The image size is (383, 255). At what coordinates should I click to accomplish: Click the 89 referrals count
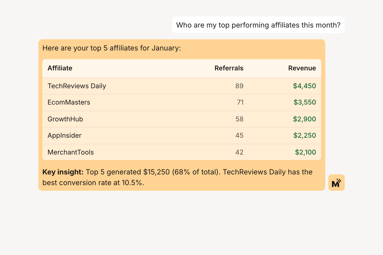239,86
